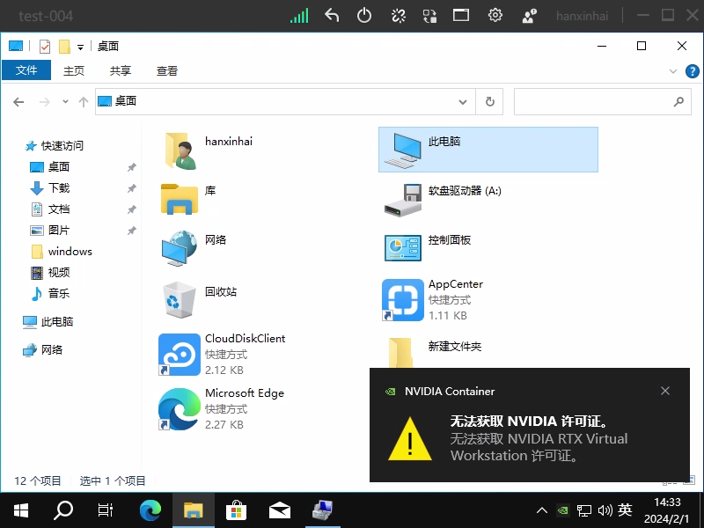This screenshot has width=704, height=528.
Task: Click the hanxinhai username in remote toolbar
Action: pos(582,16)
